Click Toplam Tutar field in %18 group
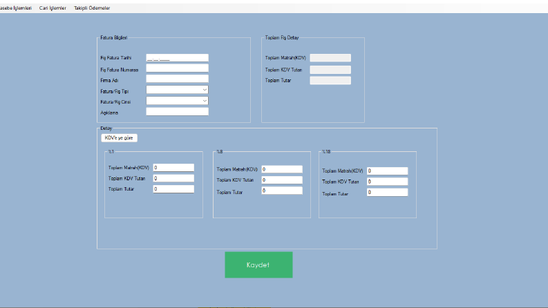The image size is (548, 308). 387,193
